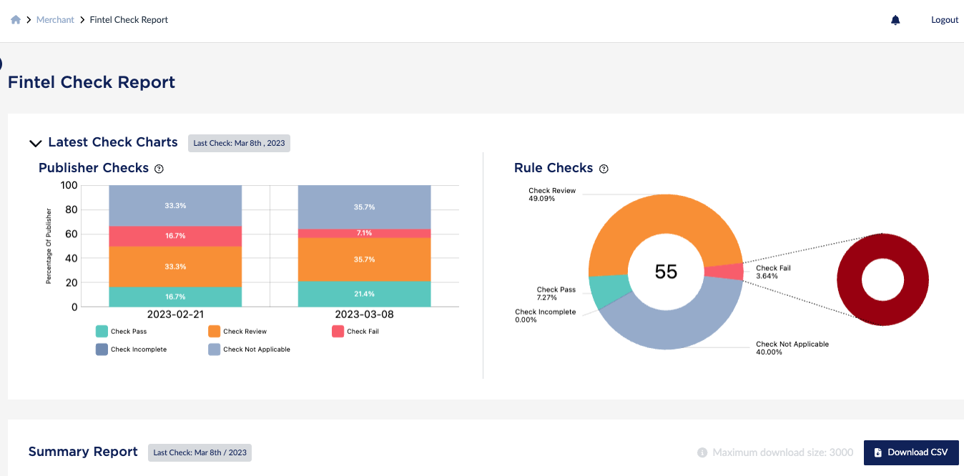
Task: Select the 2023-02-21 Not Applicable 33.3% segment
Action: (x=175, y=206)
